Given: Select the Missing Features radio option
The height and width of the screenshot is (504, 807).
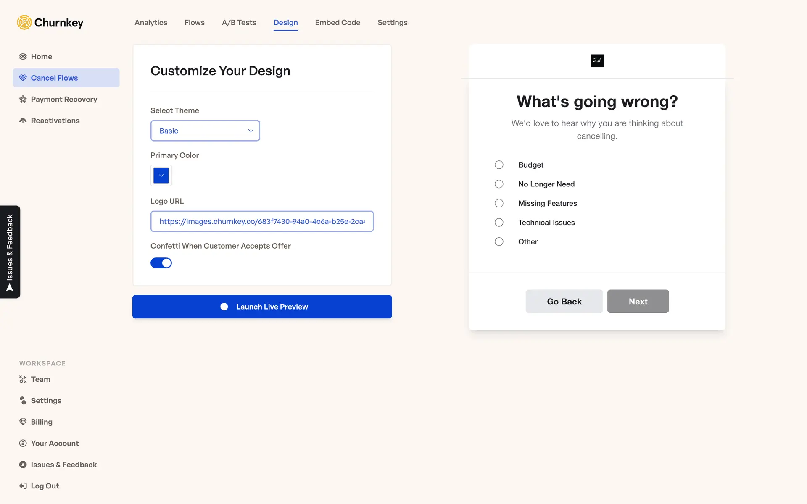Looking at the screenshot, I should (x=499, y=203).
